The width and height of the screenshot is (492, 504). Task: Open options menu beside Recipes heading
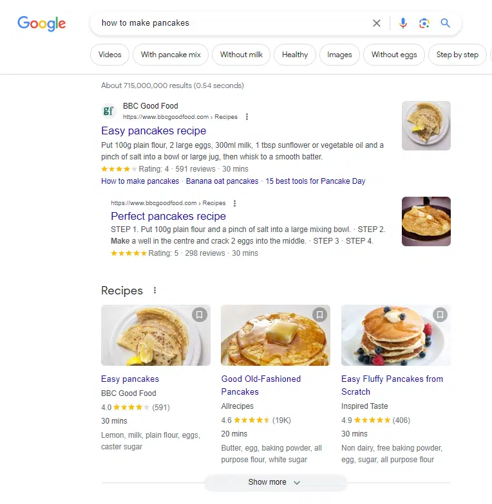tap(155, 291)
